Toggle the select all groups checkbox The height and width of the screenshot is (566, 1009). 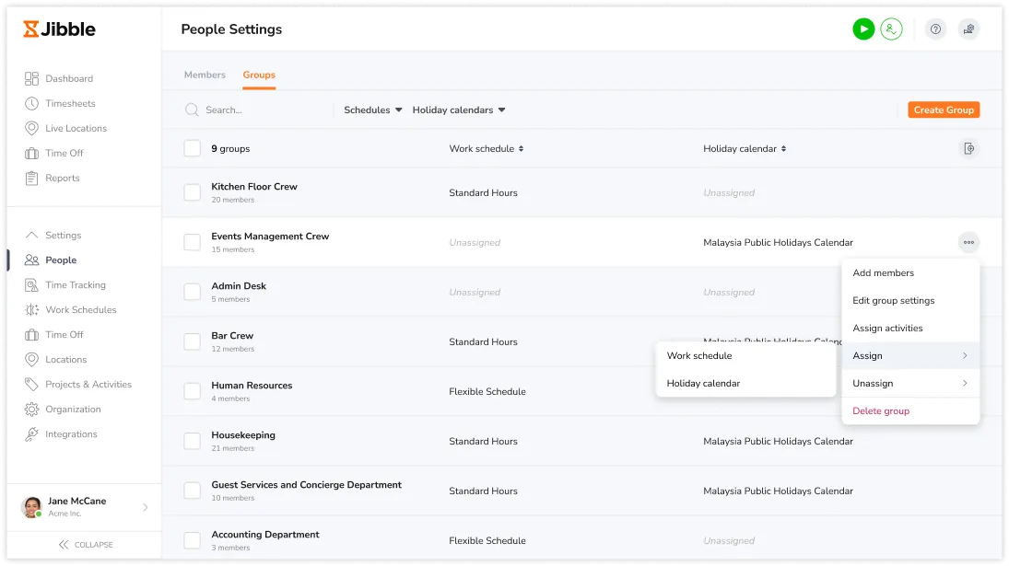pos(192,149)
